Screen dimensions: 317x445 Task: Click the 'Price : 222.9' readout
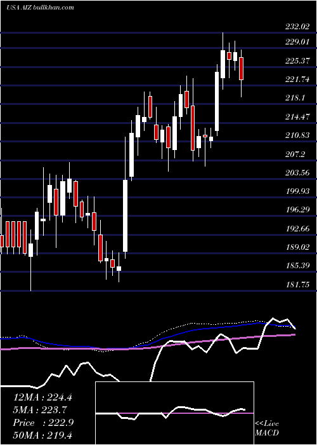pyautogui.click(x=43, y=423)
